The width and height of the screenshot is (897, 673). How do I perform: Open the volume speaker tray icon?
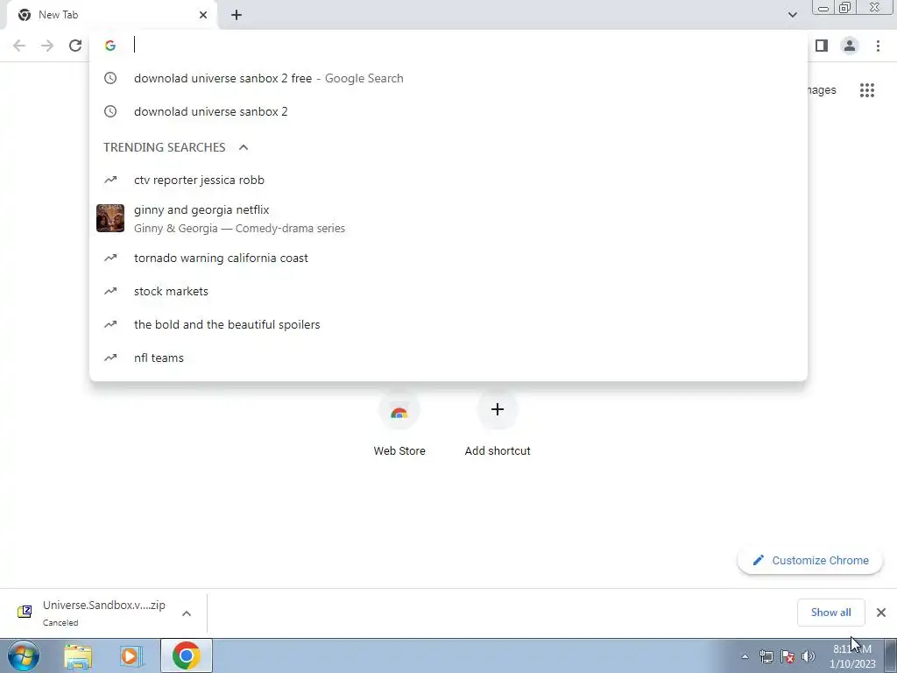[x=809, y=656]
